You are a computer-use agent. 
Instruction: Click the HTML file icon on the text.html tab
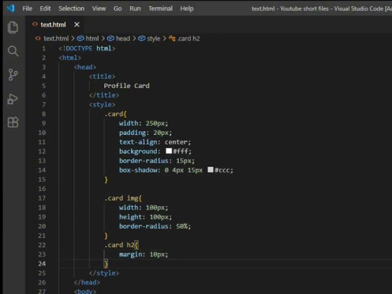(x=35, y=24)
